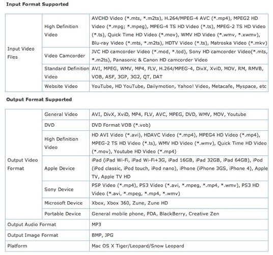
Task: Select the 'Video Camcorder' label cell
Action: click(x=66, y=56)
